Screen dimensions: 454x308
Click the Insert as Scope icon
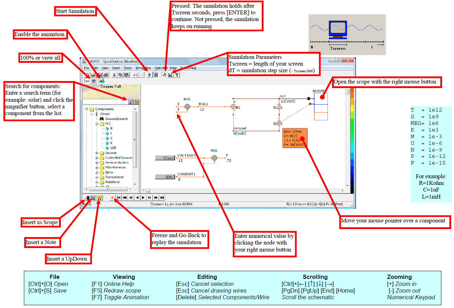[x=87, y=197]
